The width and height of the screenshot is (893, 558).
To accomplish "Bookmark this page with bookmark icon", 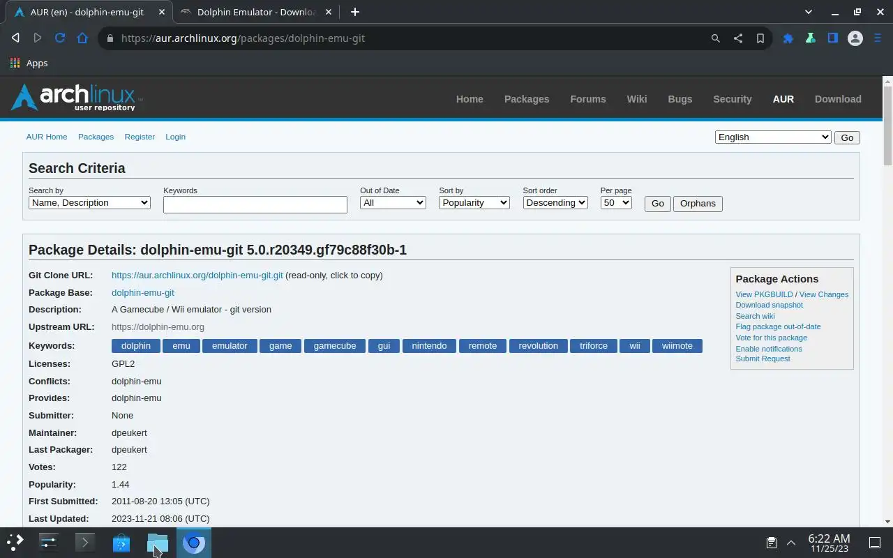I will click(x=760, y=38).
